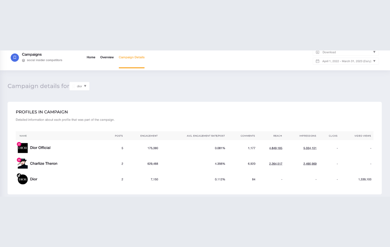Open the Download dropdown
The width and height of the screenshot is (390, 247).
(346, 52)
